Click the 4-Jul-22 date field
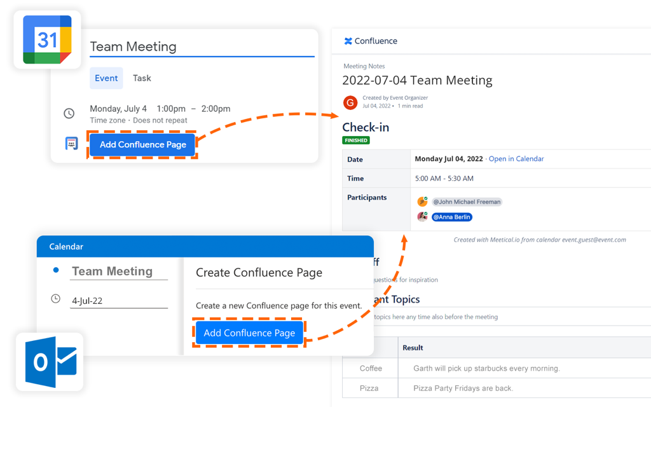The width and height of the screenshot is (651, 454). (119, 301)
